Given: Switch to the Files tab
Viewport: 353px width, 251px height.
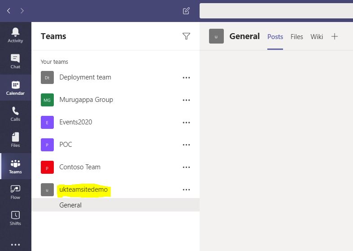Looking at the screenshot, I should [x=296, y=37].
